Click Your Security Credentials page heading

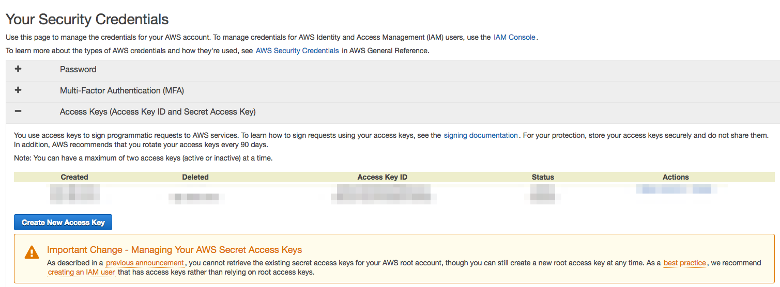click(x=87, y=20)
